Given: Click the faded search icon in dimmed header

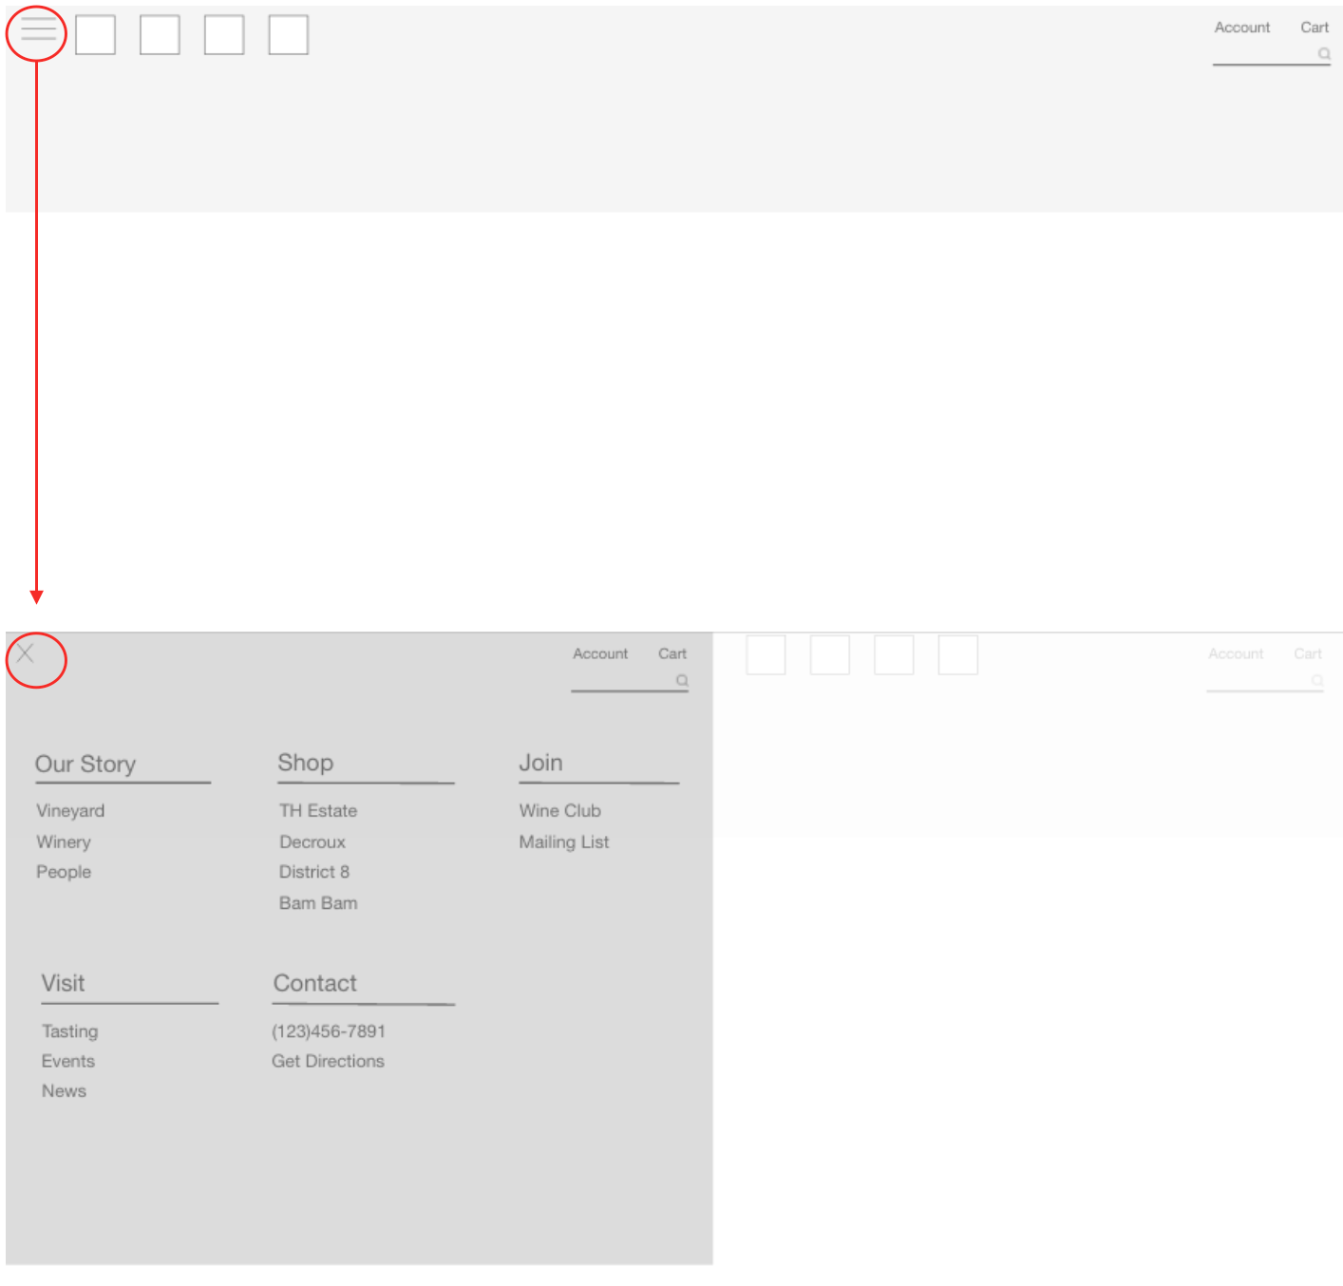Looking at the screenshot, I should click(1317, 680).
